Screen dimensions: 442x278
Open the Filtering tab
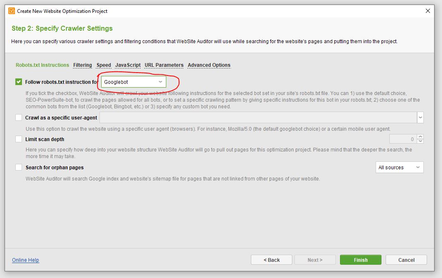[83, 65]
